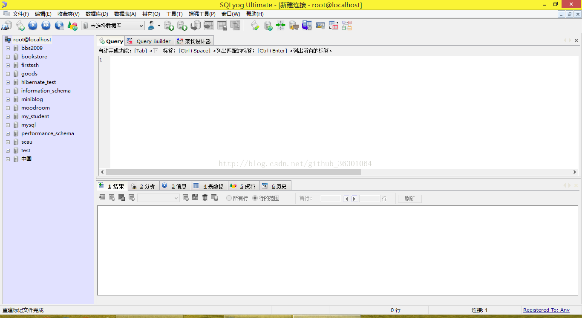Screen dimensions: 582x318
Task: Click the refresh object browser shapes icon
Action: (x=72, y=26)
